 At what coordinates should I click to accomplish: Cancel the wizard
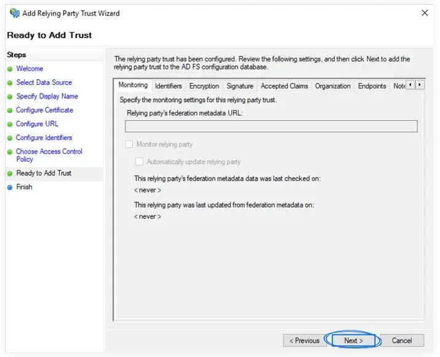tap(402, 340)
